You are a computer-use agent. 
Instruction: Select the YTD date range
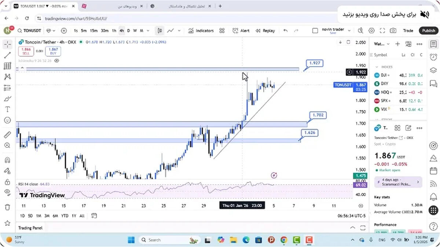click(65, 216)
